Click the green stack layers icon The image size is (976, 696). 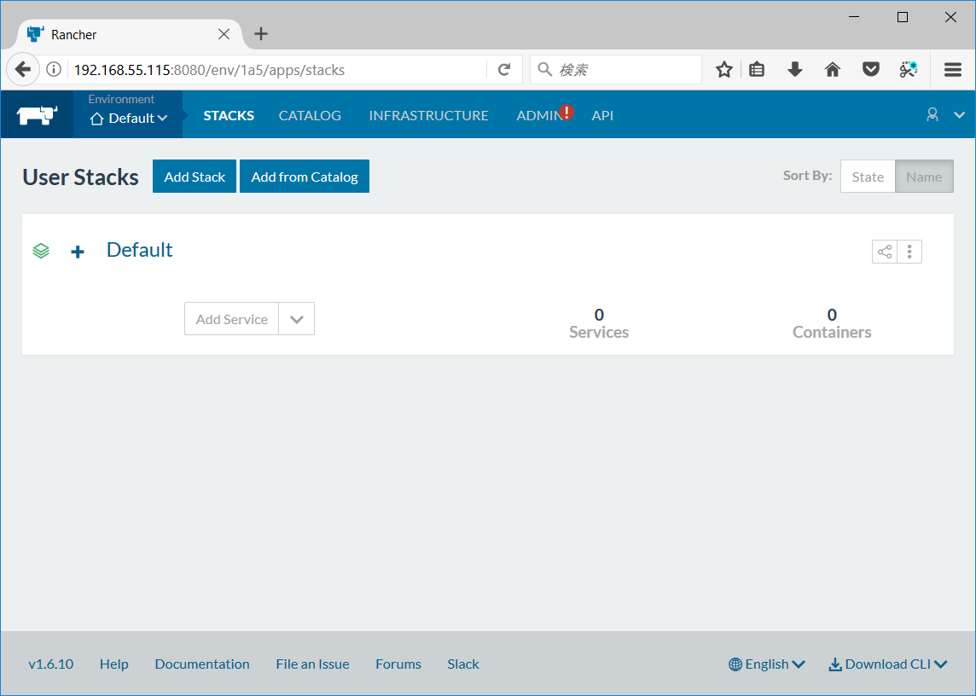pos(41,251)
